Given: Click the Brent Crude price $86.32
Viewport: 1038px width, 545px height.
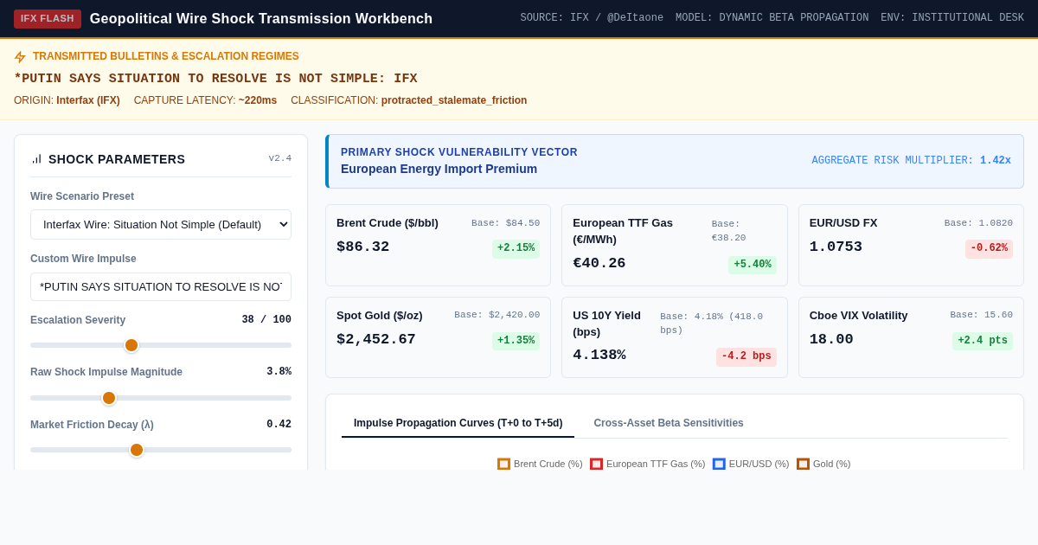Looking at the screenshot, I should [362, 247].
